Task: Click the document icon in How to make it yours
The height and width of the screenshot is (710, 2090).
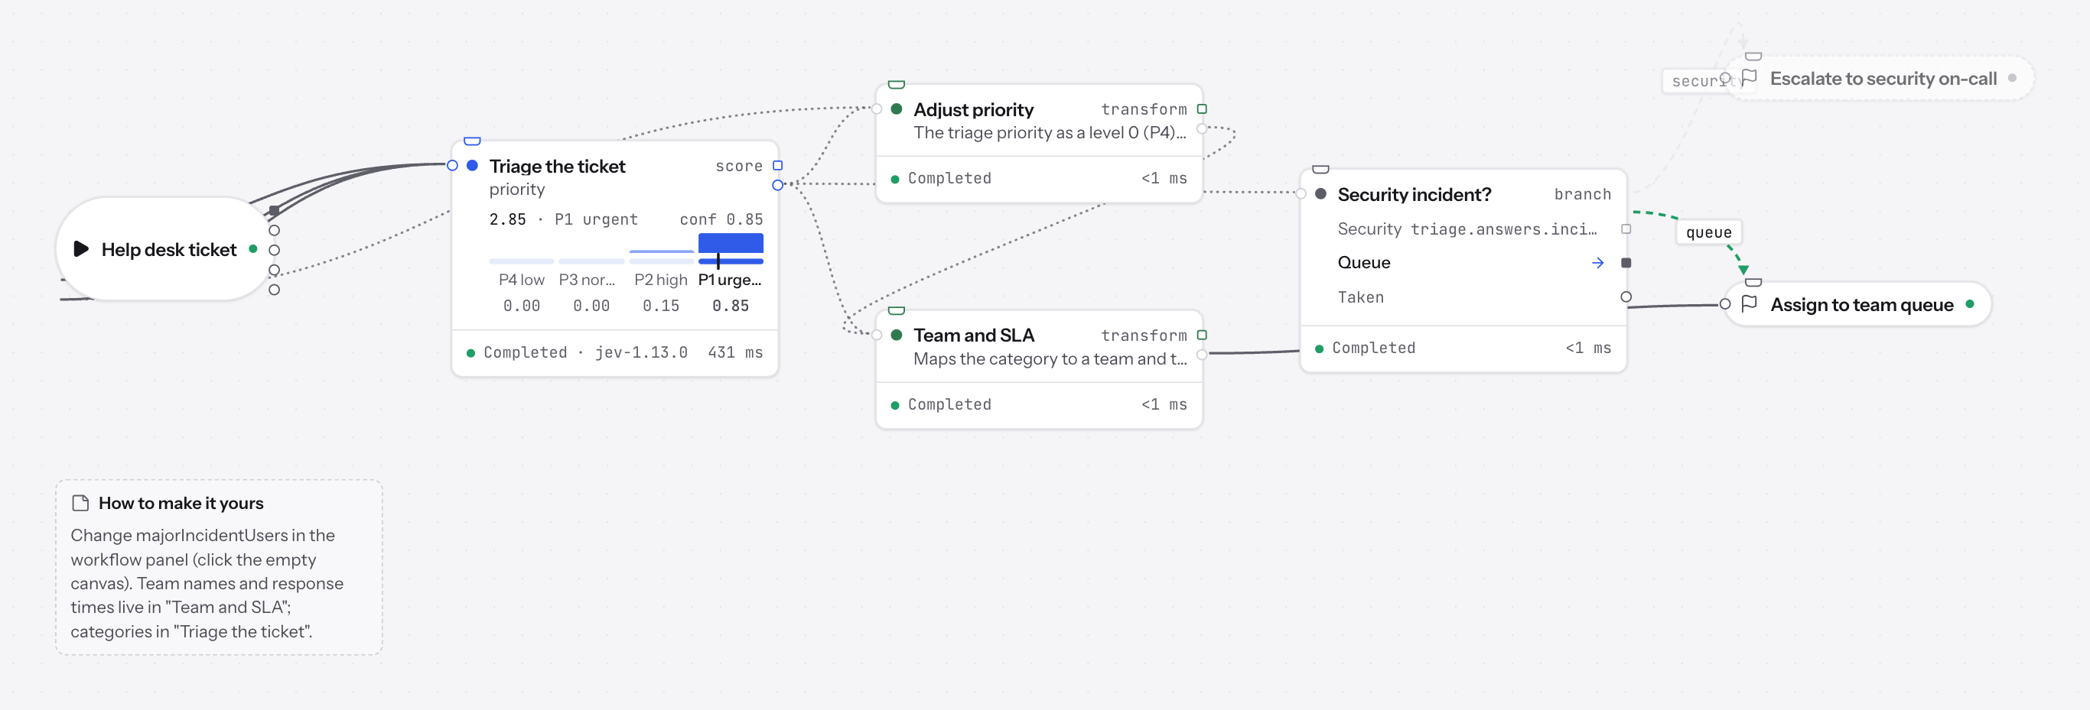Action: 80,503
